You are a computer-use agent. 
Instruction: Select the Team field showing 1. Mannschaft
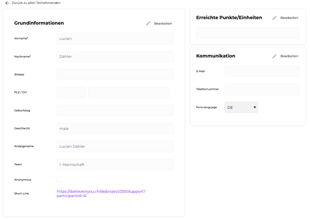coord(115,165)
